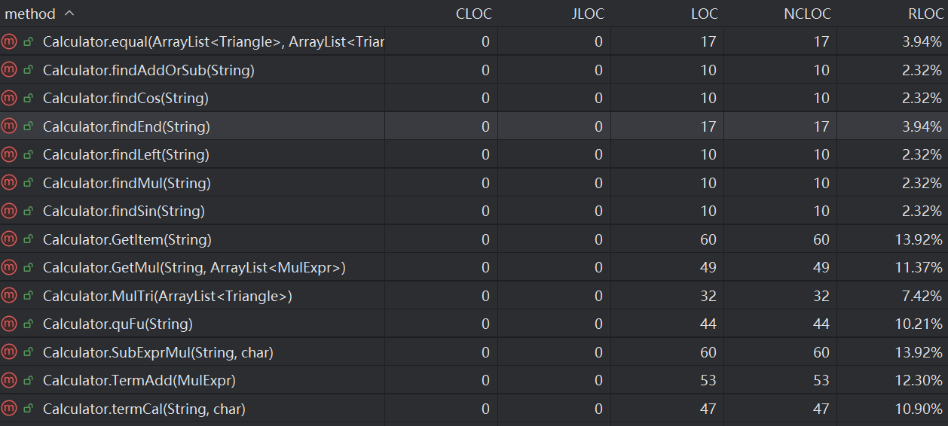948x426 pixels.
Task: Click the method icon for Calculator.TermAdd(MulExpr)
Action: pos(9,380)
